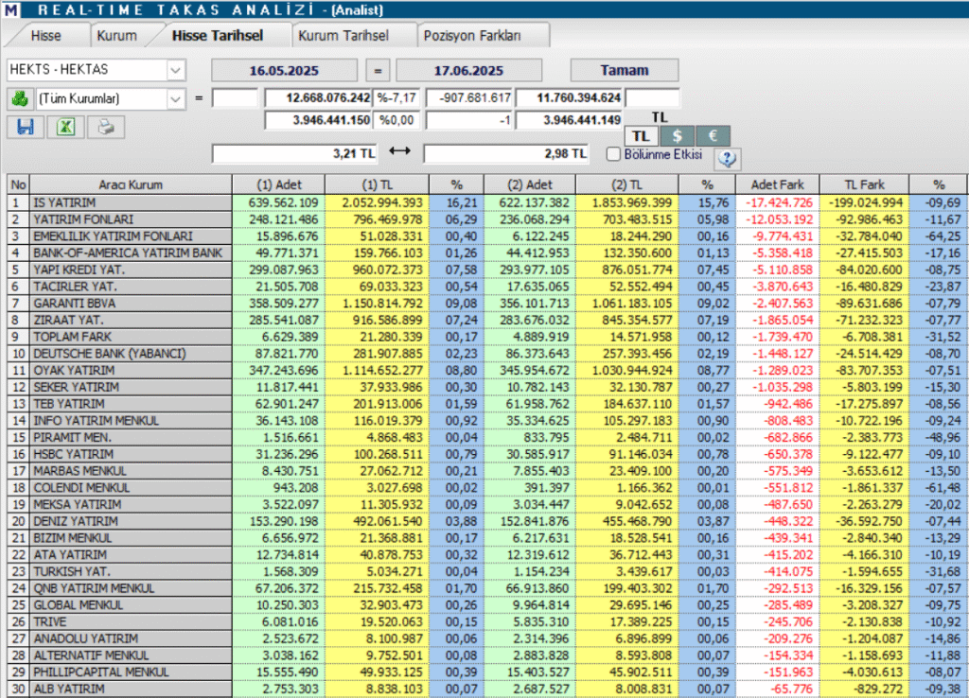Select TEB YATIRIM row

[487, 404]
